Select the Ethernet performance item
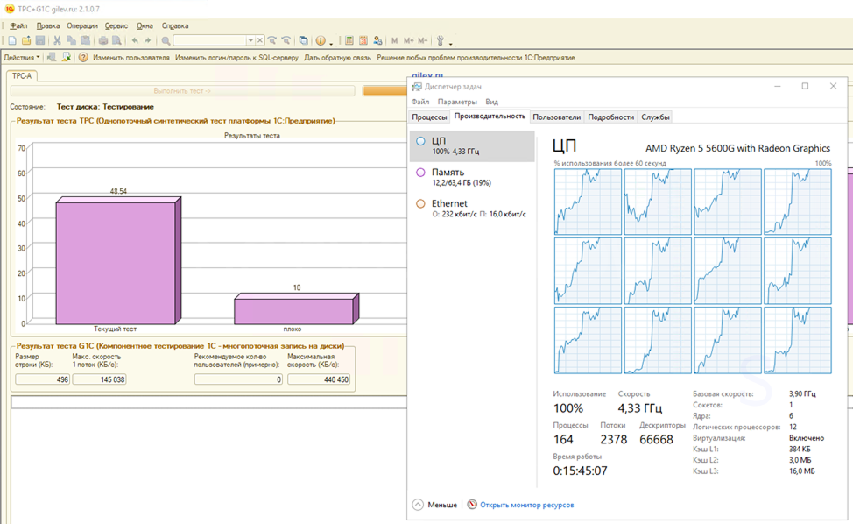This screenshot has width=853, height=524. click(x=472, y=209)
